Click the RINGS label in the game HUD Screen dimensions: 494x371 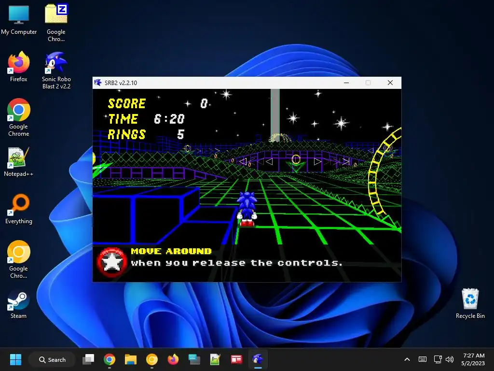127,135
